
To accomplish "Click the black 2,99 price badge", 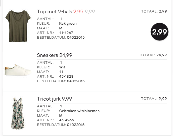I will (159, 32).
